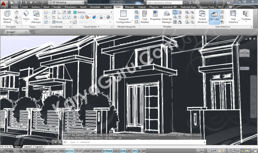Toggle OSNAP in the status bar

point(87,151)
